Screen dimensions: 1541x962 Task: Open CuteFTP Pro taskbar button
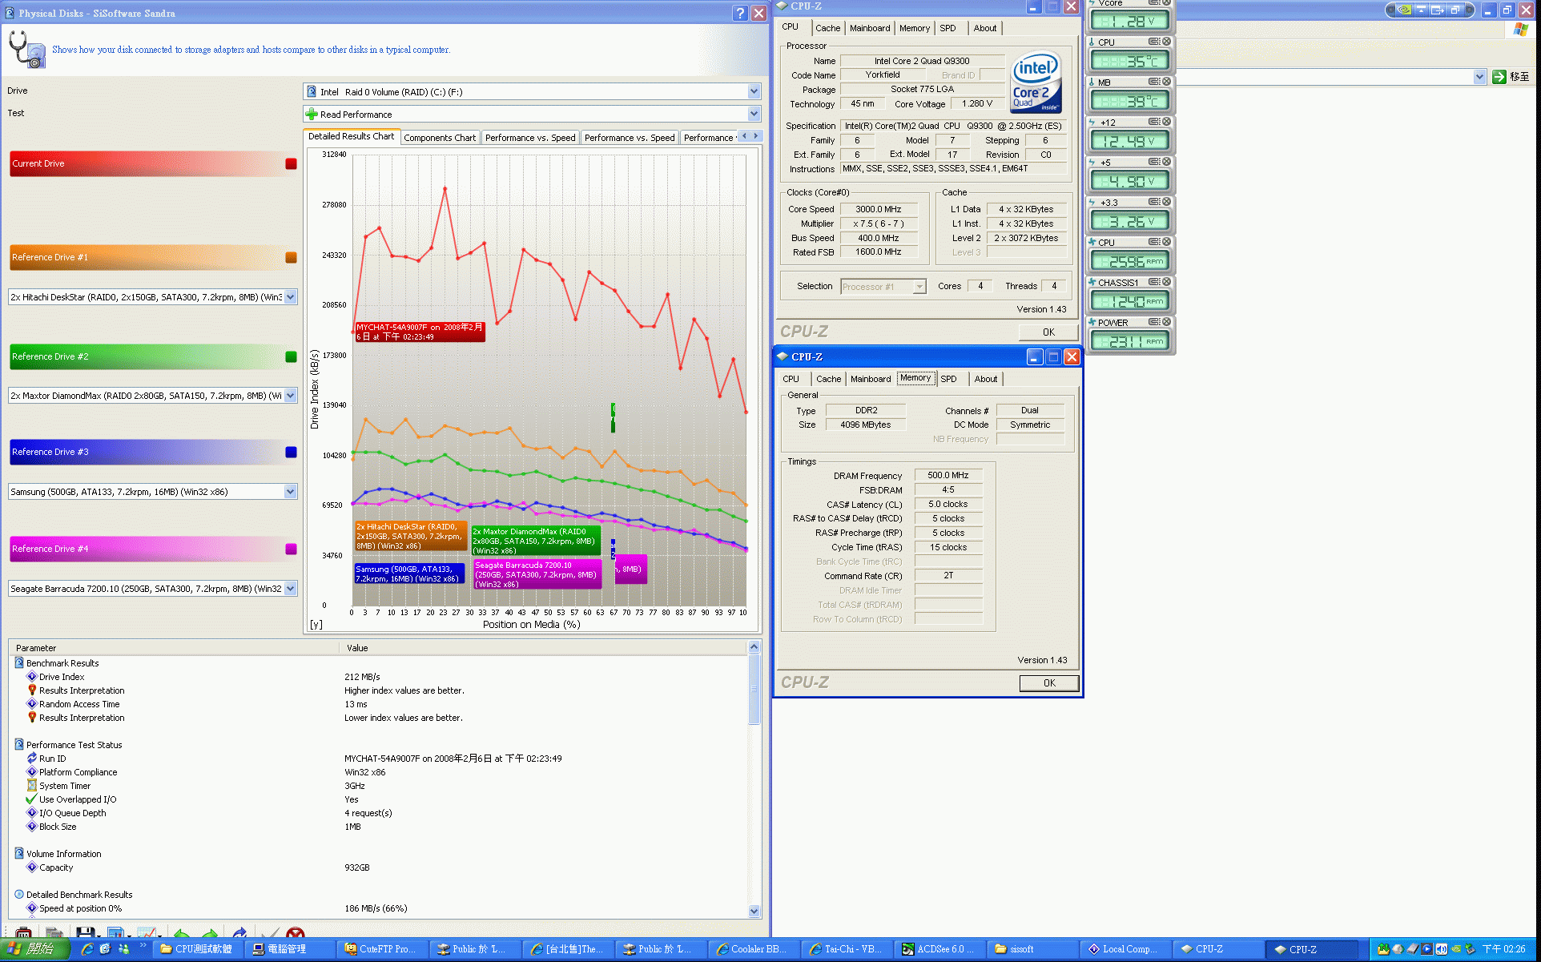tap(381, 949)
